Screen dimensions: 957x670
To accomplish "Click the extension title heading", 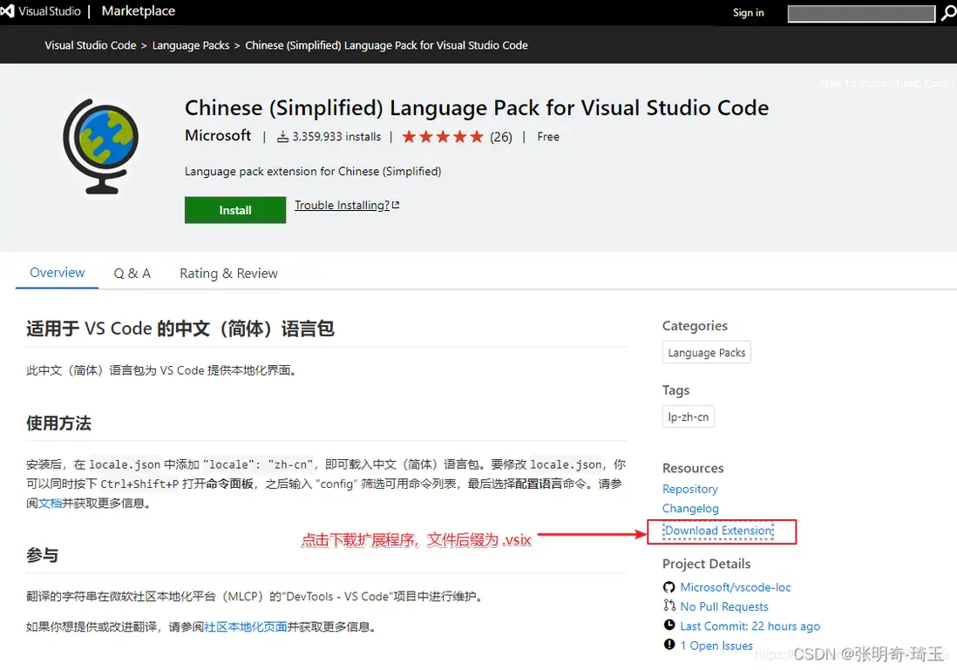I will tap(477, 108).
